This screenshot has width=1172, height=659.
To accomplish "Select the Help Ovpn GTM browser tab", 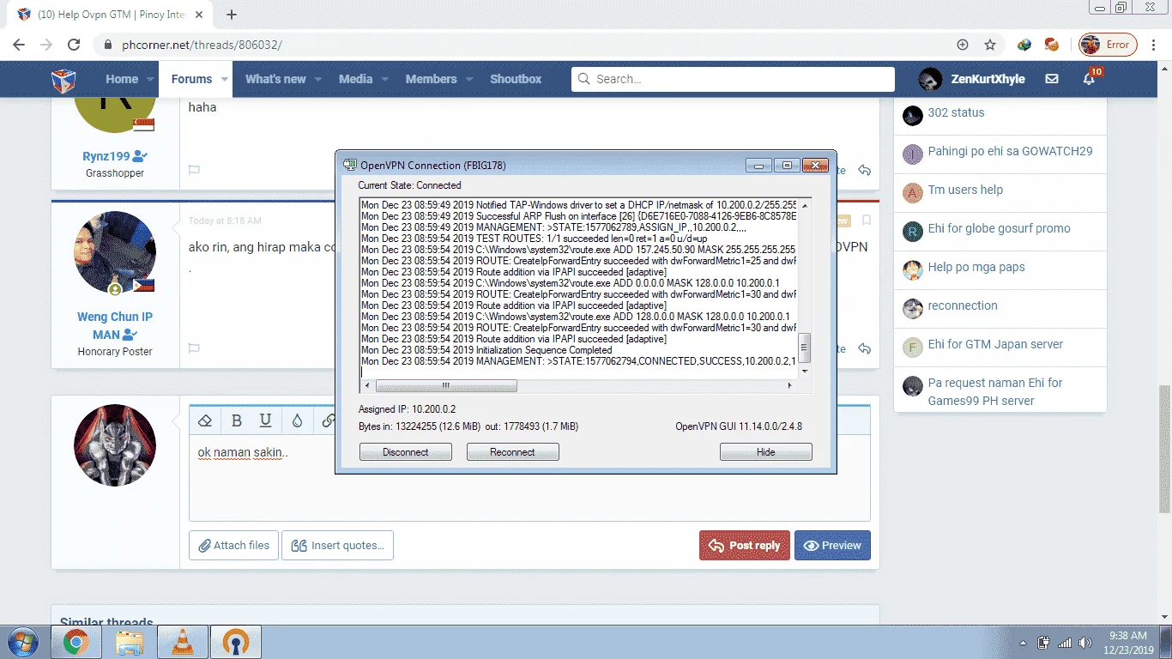I will pyautogui.click(x=110, y=15).
